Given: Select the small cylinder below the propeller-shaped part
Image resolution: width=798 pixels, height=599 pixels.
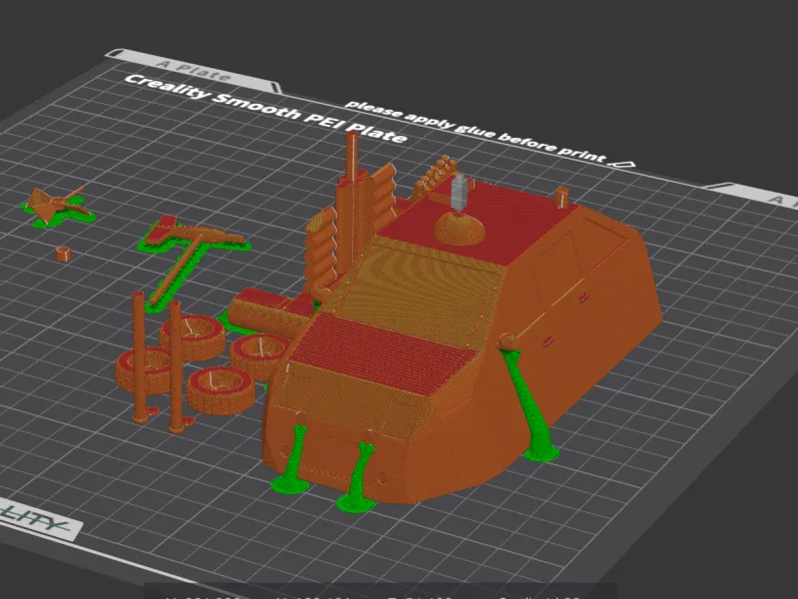Looking at the screenshot, I should coord(63,254).
